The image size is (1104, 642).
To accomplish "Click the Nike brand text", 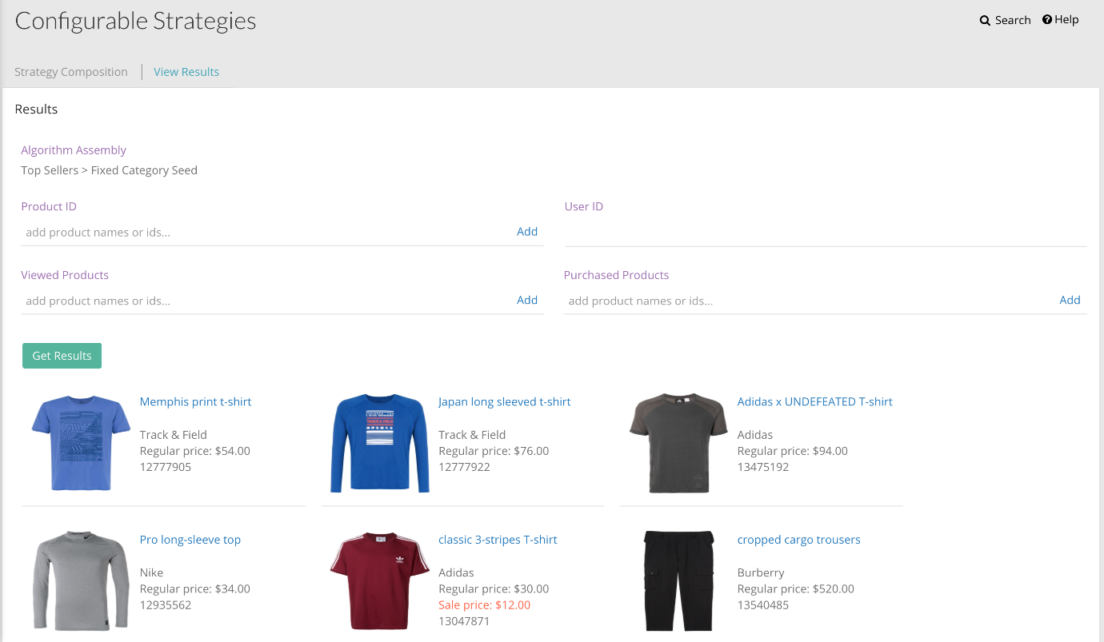I will point(151,572).
